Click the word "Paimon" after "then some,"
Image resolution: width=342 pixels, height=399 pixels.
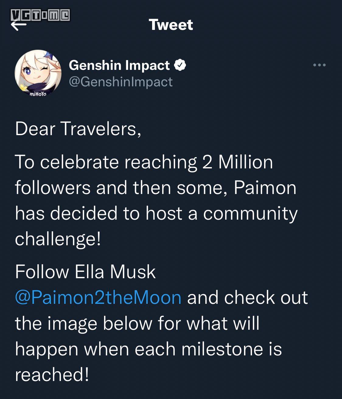point(265,188)
